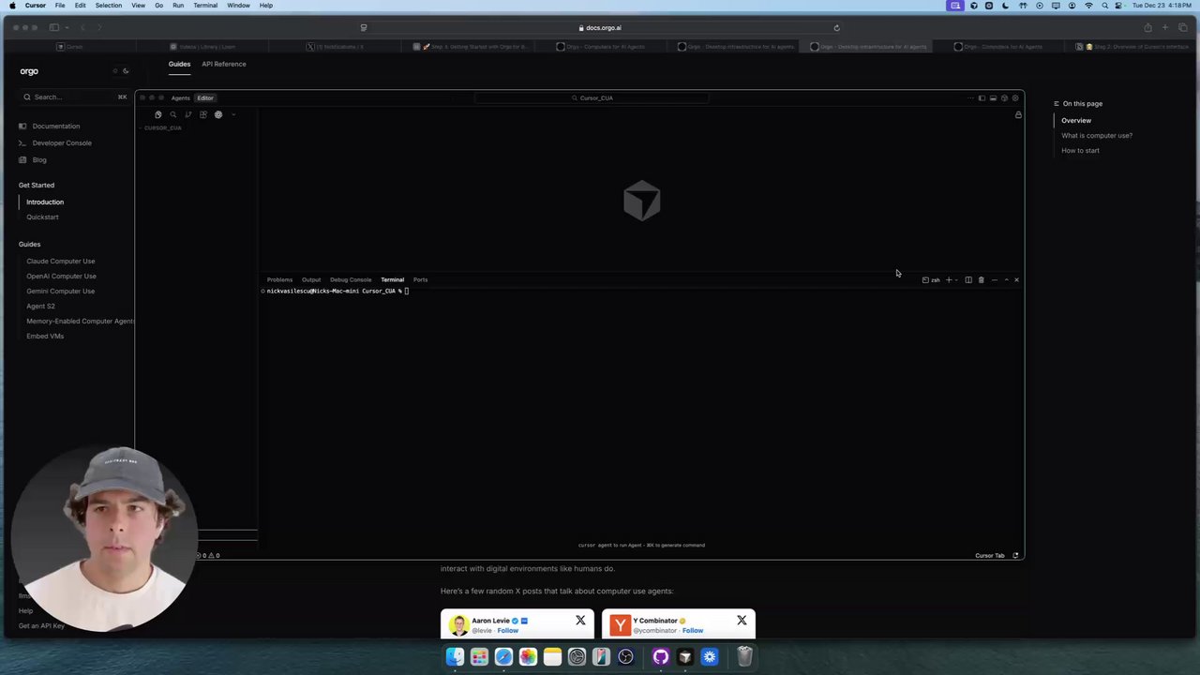1200x675 pixels.
Task: Click the zsh terminal profile label
Action: (931, 279)
